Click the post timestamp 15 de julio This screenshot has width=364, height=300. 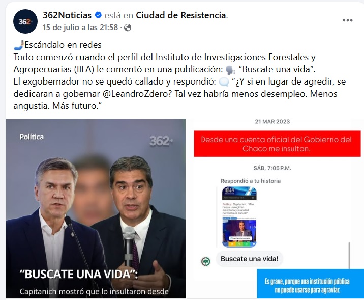[80, 28]
